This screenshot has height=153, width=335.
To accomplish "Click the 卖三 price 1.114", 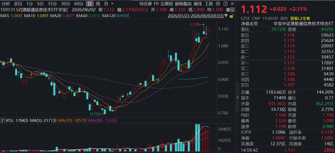I will pyautogui.click(x=289, y=46).
